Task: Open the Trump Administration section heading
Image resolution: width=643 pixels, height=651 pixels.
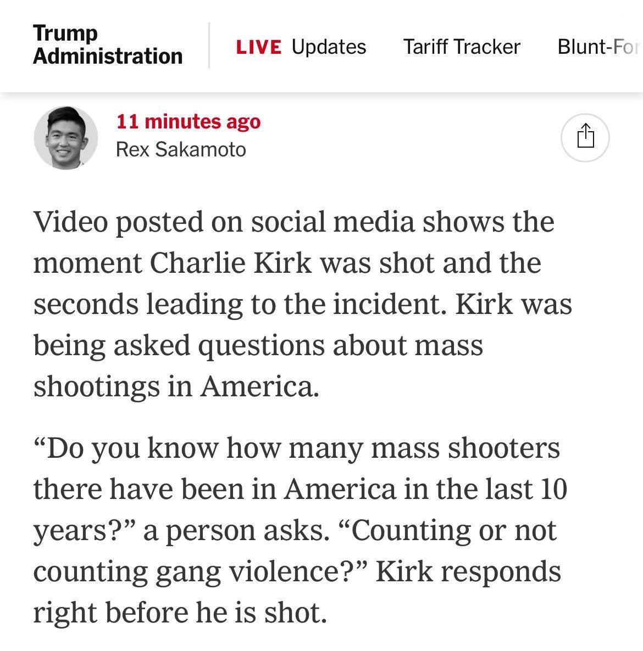Action: point(107,44)
